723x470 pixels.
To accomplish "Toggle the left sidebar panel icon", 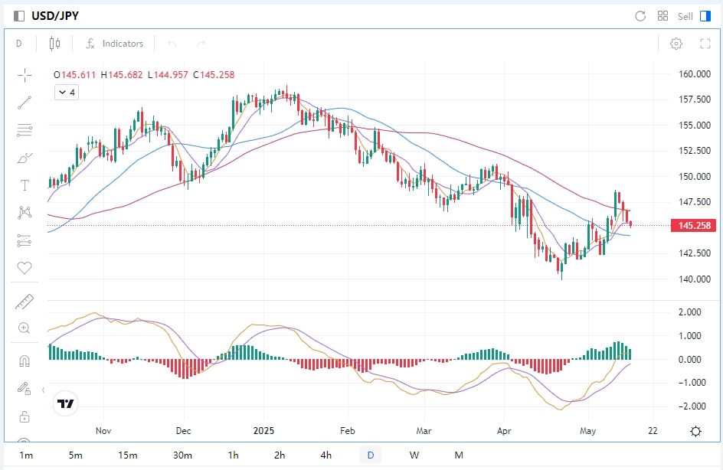I will [x=19, y=16].
